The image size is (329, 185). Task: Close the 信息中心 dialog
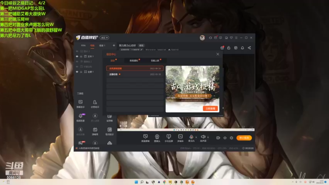(218, 54)
